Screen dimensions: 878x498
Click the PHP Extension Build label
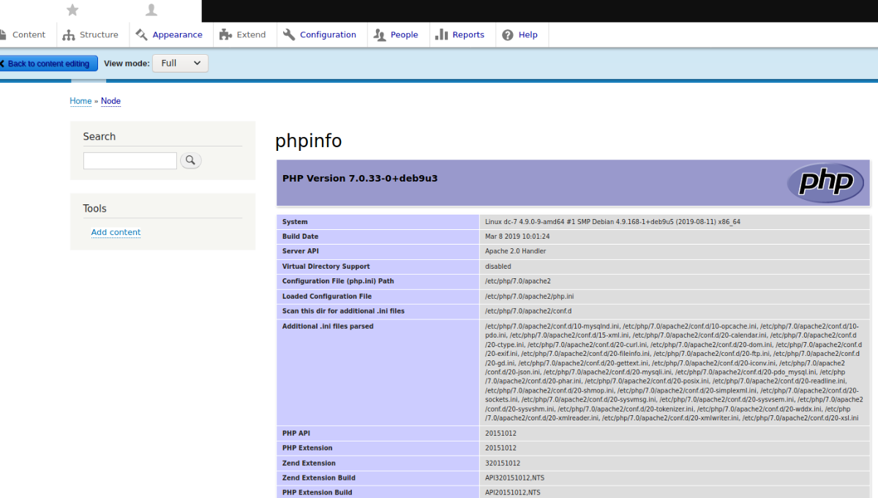click(x=317, y=493)
